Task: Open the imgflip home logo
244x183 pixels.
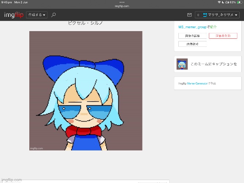Action: [14, 15]
